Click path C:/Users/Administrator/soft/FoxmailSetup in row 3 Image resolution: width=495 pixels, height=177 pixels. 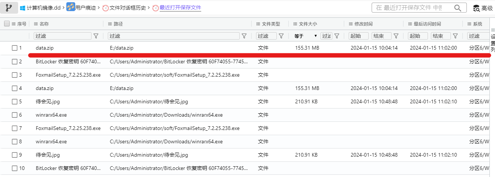tap(175, 75)
